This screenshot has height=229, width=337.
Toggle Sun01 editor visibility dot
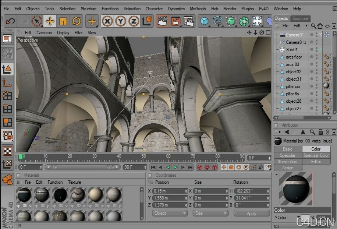316,48
